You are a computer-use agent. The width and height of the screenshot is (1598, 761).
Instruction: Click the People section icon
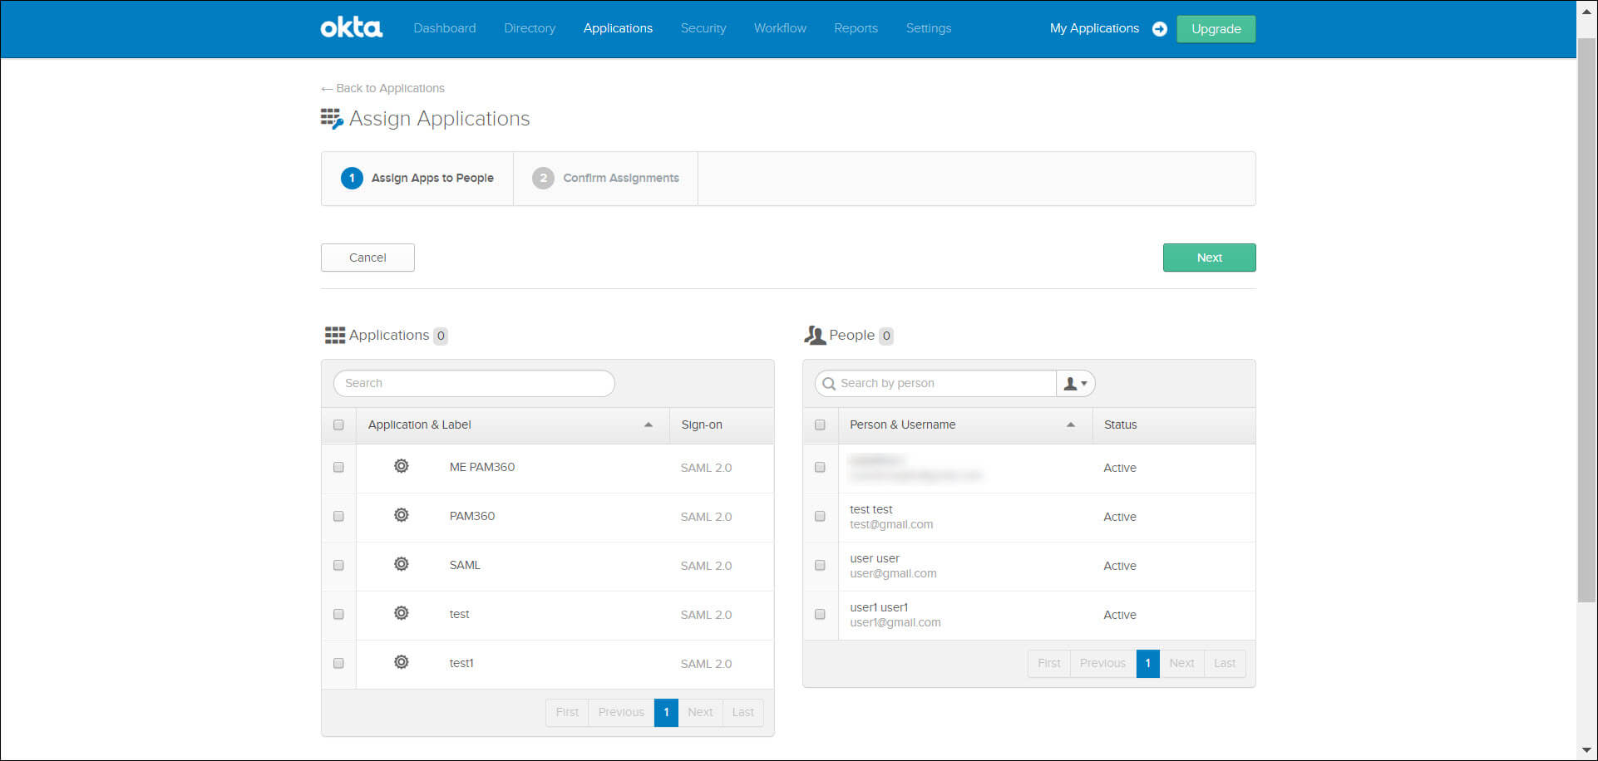click(815, 336)
